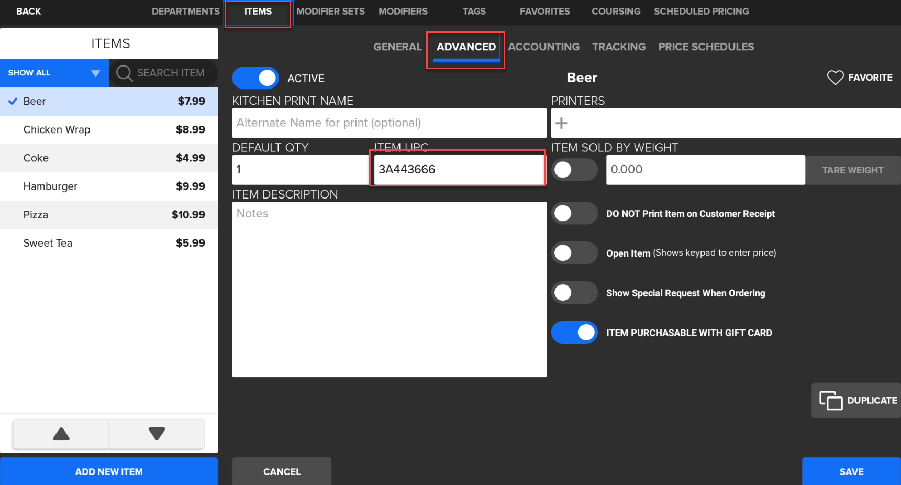Screen dimensions: 901x485
Task: Switch to the Accounting tab
Action: point(543,47)
